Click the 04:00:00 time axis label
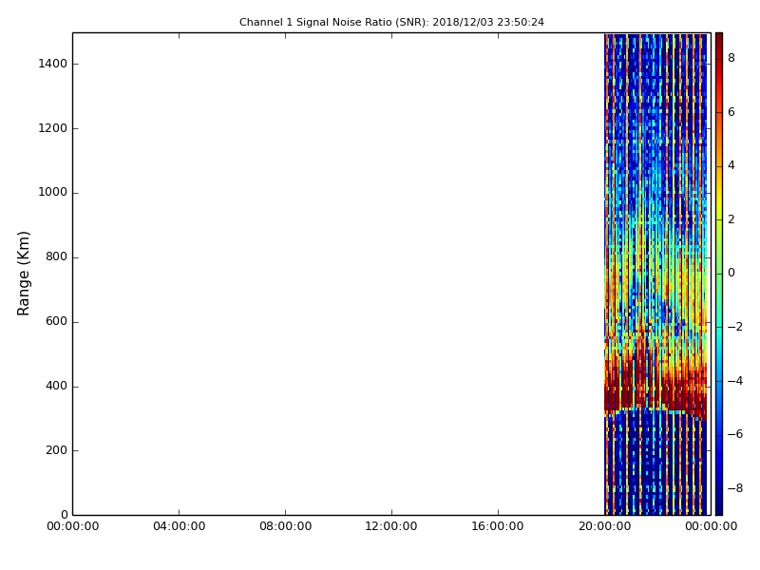The image size is (760, 570). click(179, 526)
